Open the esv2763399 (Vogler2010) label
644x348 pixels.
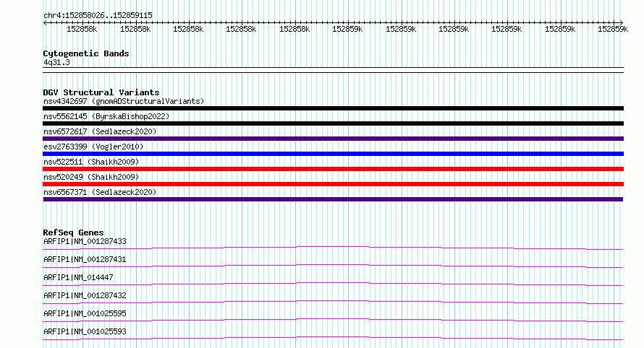pyautogui.click(x=93, y=147)
